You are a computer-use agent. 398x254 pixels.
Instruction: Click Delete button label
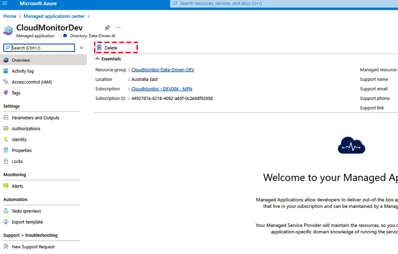(x=111, y=48)
